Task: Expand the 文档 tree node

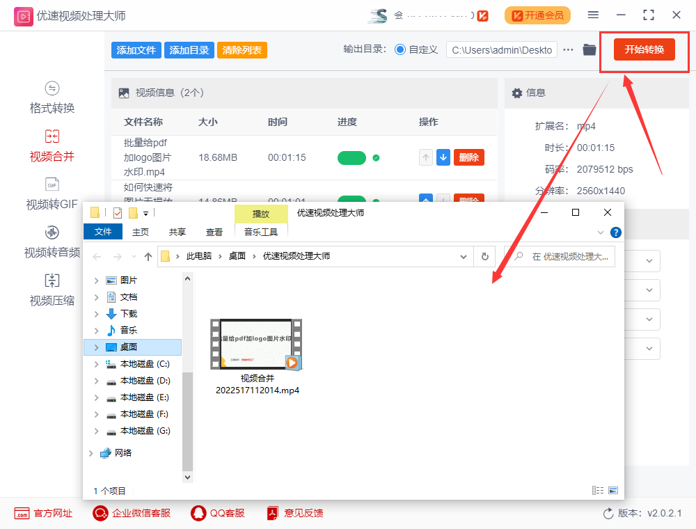Action: click(96, 297)
